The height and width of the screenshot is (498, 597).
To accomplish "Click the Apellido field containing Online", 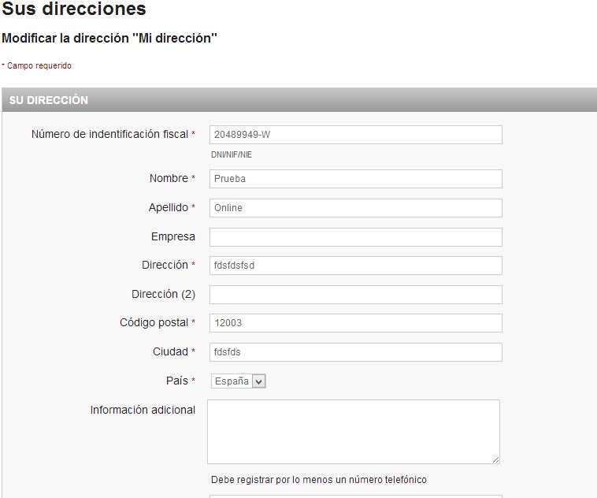I will click(x=355, y=208).
